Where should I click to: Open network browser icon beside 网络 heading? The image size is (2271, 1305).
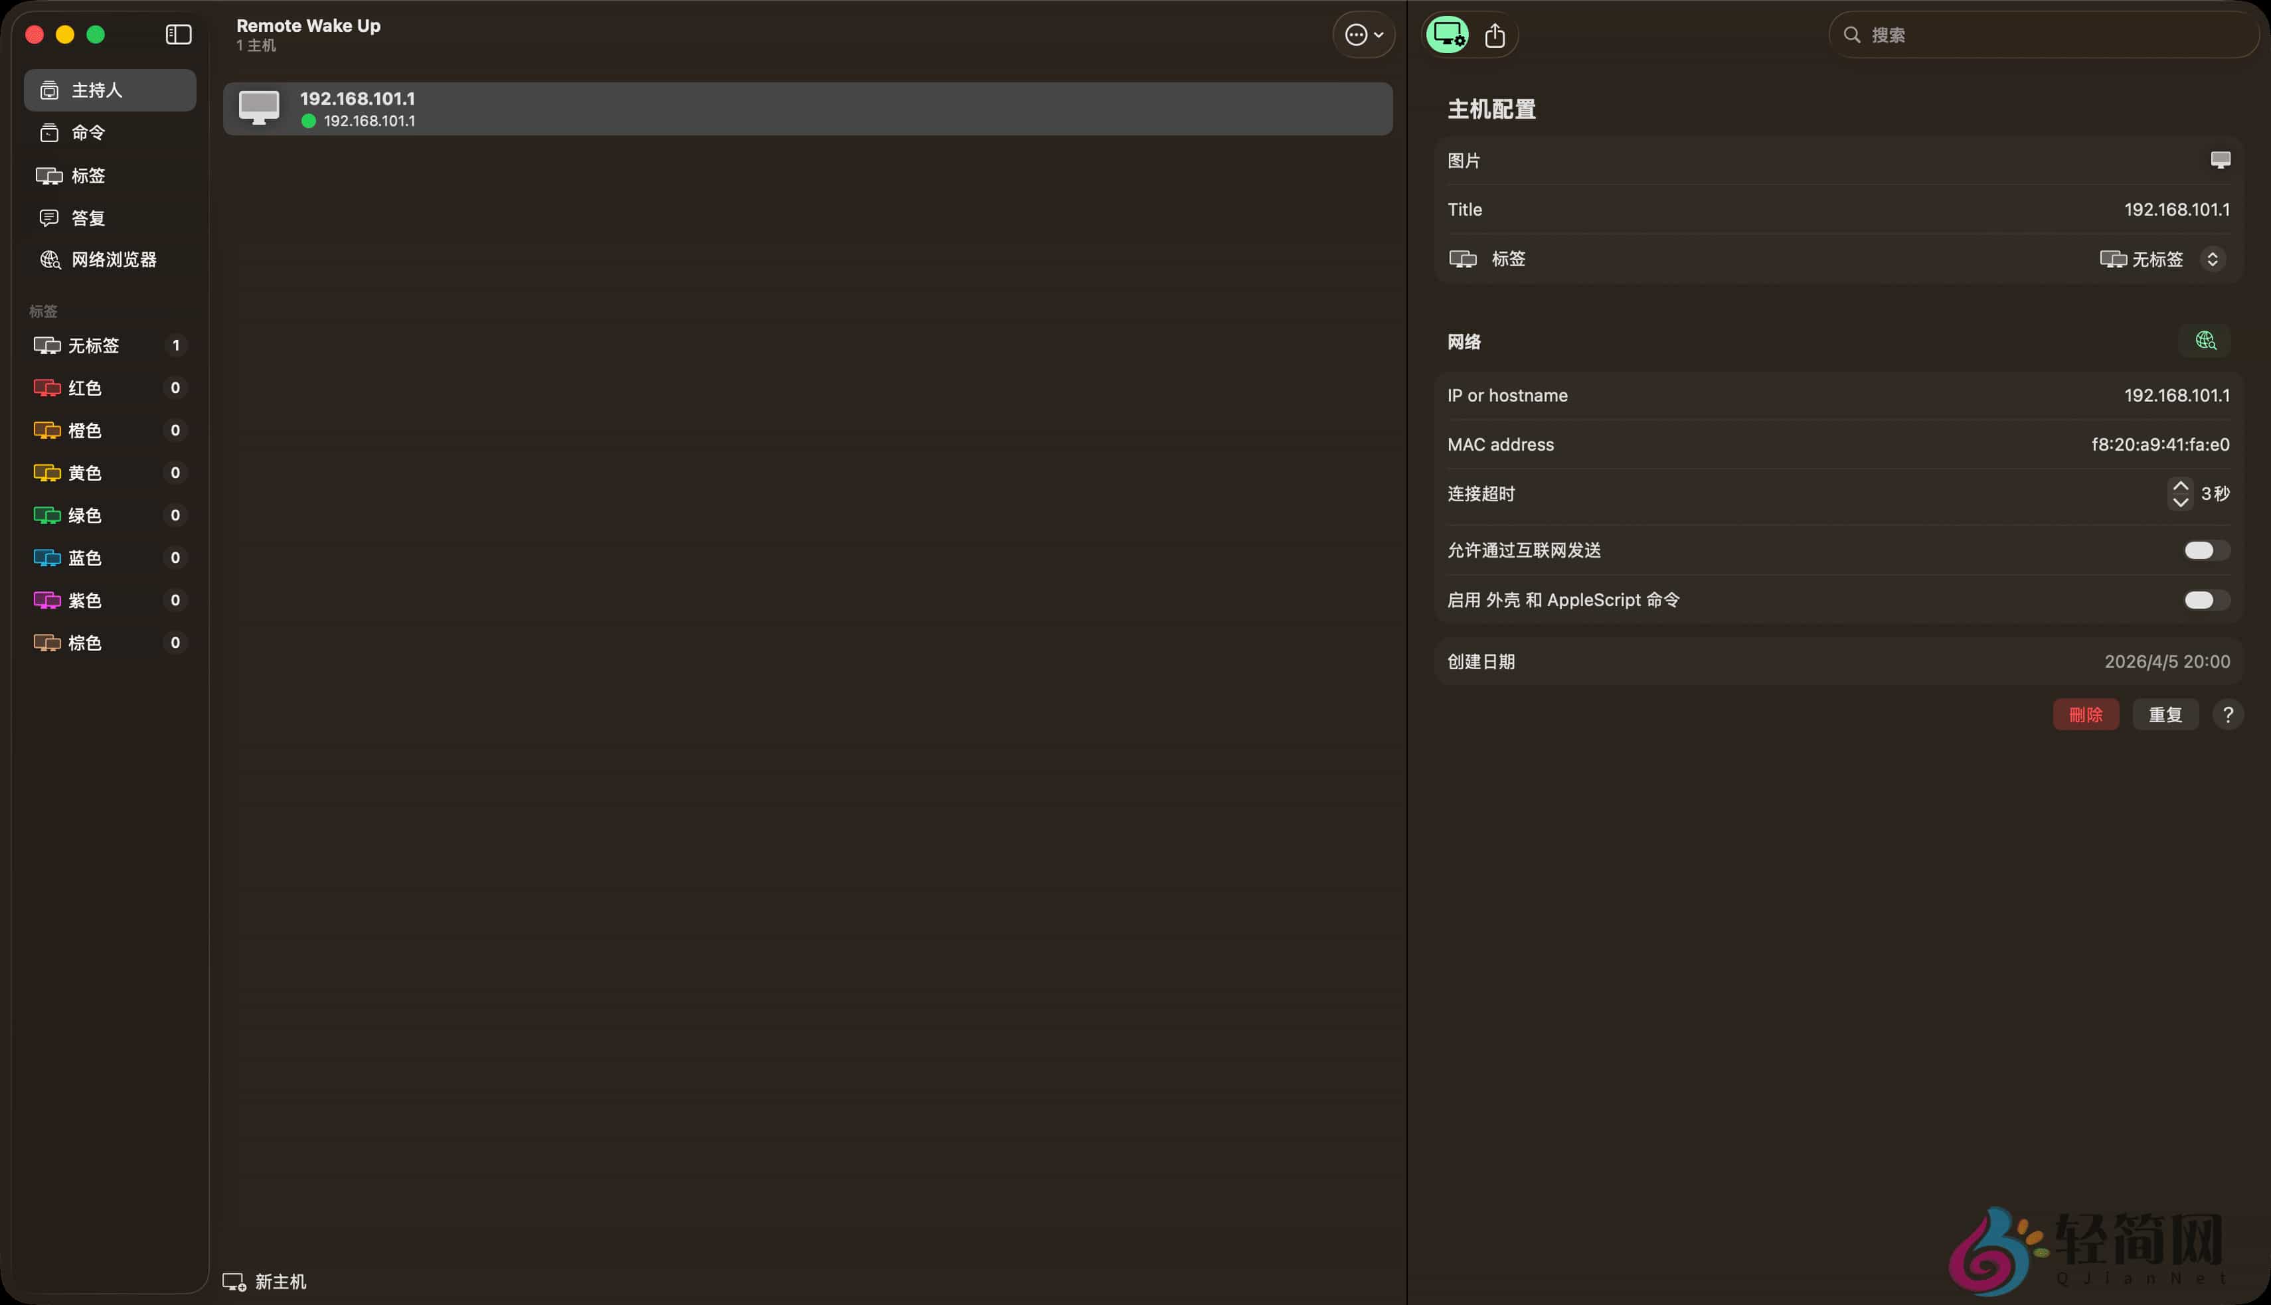tap(2205, 341)
